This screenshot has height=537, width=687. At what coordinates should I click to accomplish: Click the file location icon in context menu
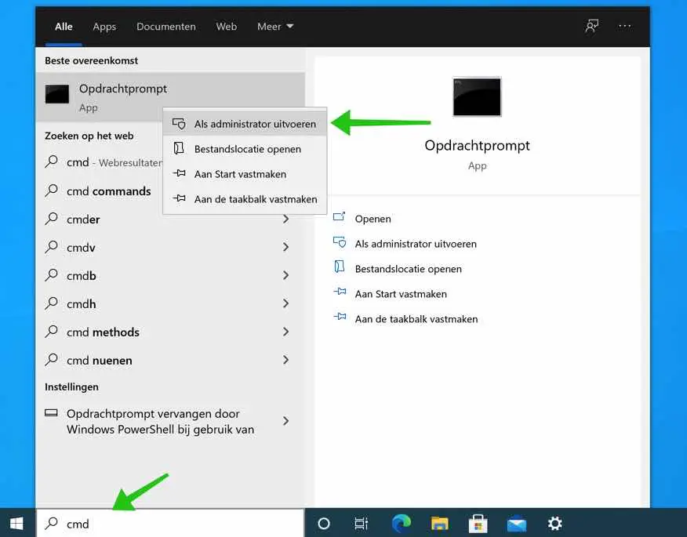pos(179,148)
